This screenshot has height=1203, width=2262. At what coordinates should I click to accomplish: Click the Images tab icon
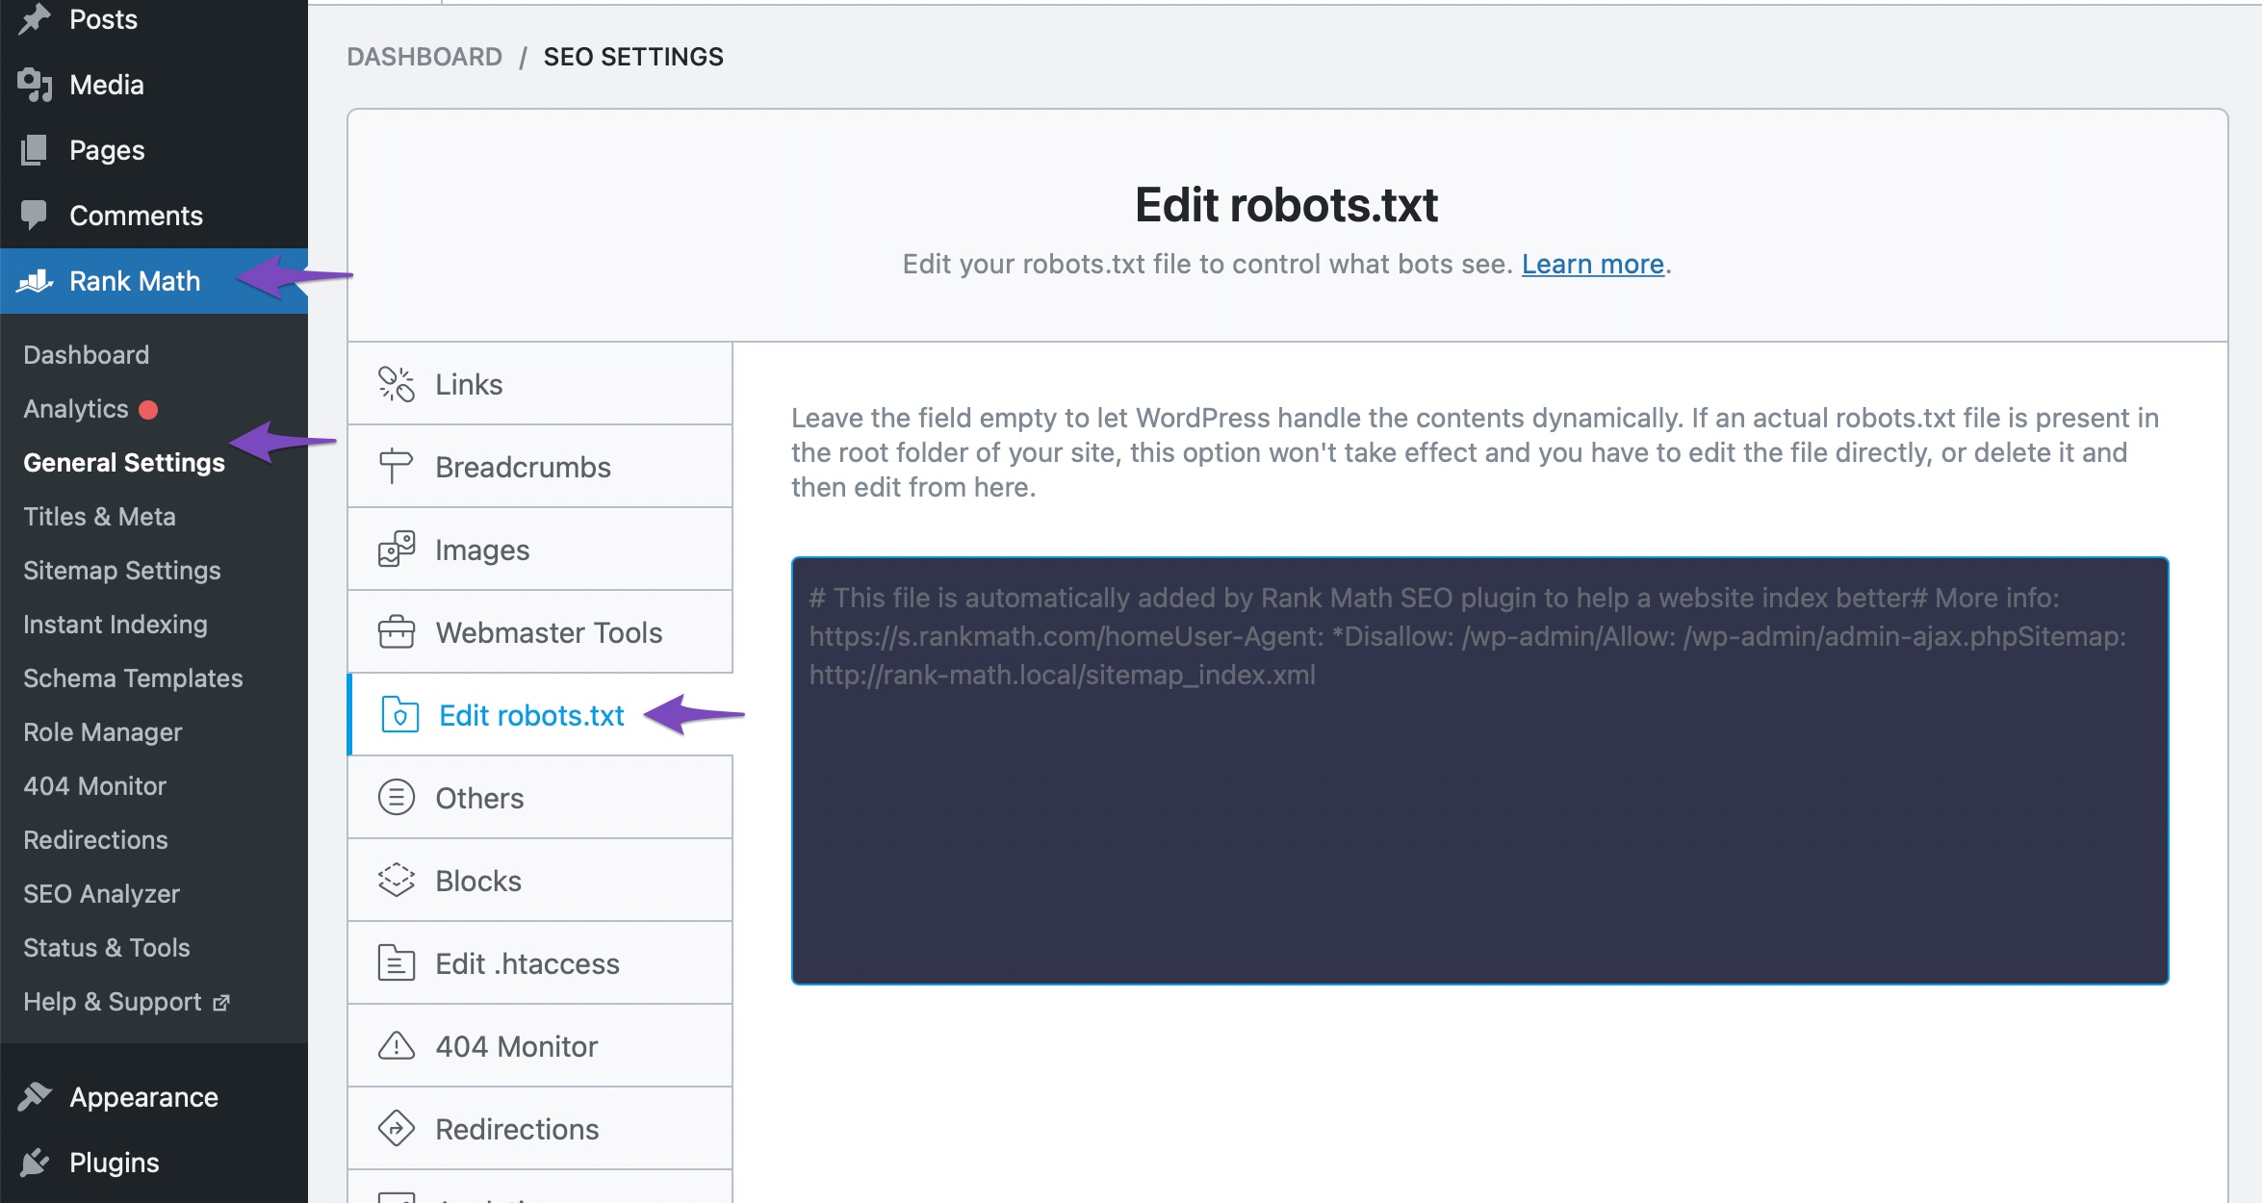396,550
